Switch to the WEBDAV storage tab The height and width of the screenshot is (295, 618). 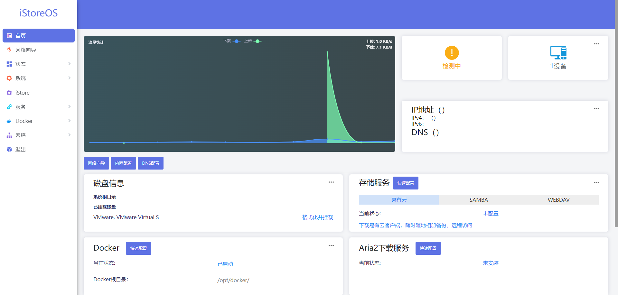[558, 200]
